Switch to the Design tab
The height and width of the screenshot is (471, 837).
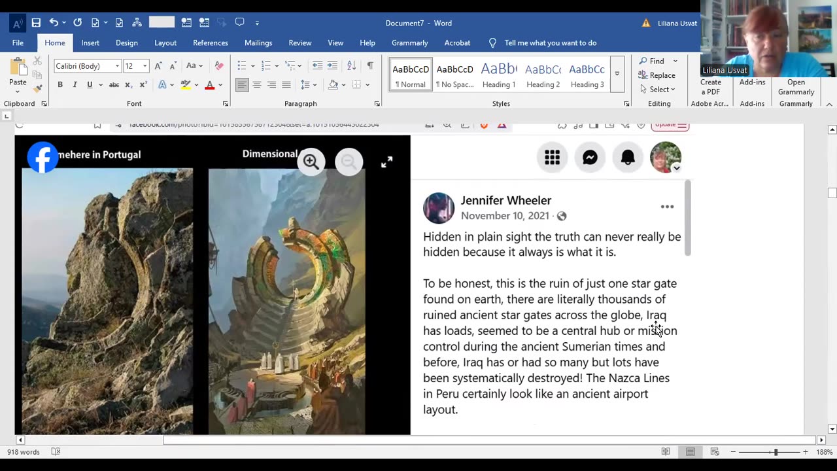pyautogui.click(x=127, y=43)
